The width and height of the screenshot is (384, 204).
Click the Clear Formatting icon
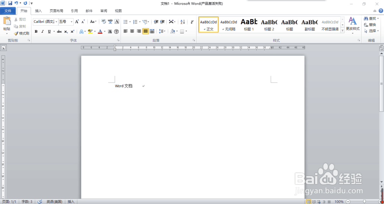[104, 22]
